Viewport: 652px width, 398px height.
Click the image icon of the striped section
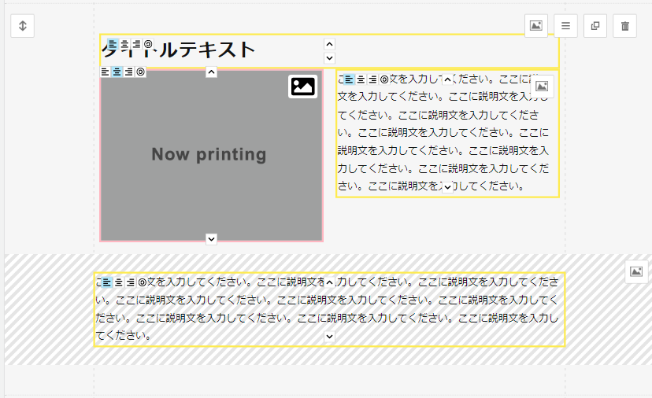(637, 272)
